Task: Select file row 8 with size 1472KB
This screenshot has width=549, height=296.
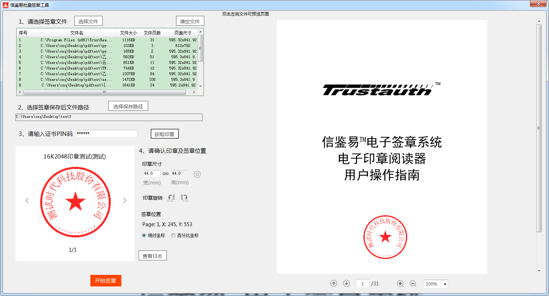Action: [107, 79]
